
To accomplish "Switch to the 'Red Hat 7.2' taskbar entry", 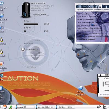I will click(45, 107).
